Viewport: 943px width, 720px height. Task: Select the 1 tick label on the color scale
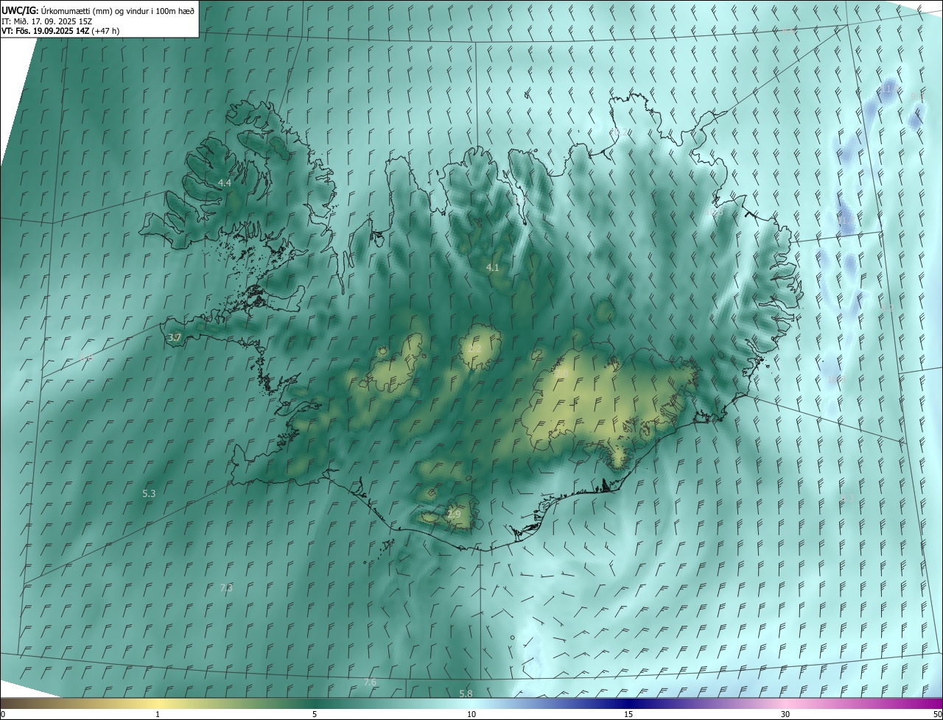(158, 714)
